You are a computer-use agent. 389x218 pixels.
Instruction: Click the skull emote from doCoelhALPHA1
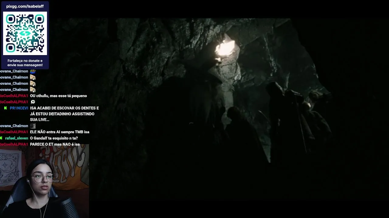(33, 102)
